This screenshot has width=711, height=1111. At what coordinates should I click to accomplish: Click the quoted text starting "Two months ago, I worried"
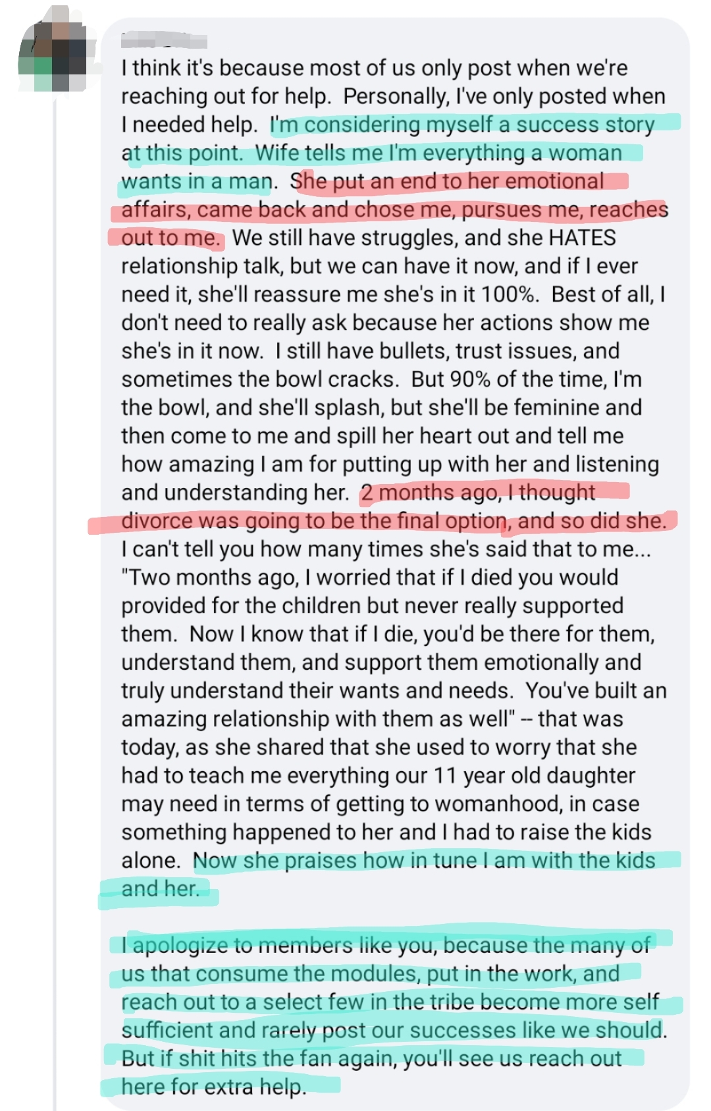(369, 578)
